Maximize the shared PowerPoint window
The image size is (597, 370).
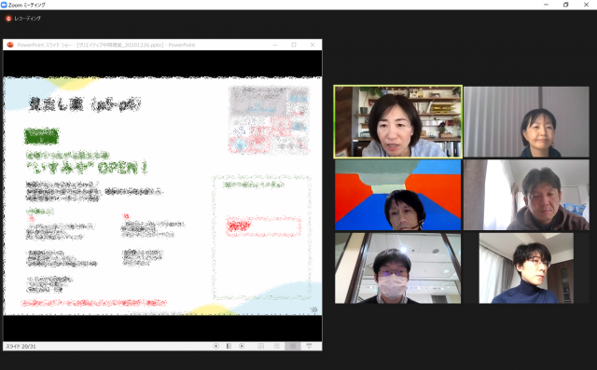[x=294, y=45]
